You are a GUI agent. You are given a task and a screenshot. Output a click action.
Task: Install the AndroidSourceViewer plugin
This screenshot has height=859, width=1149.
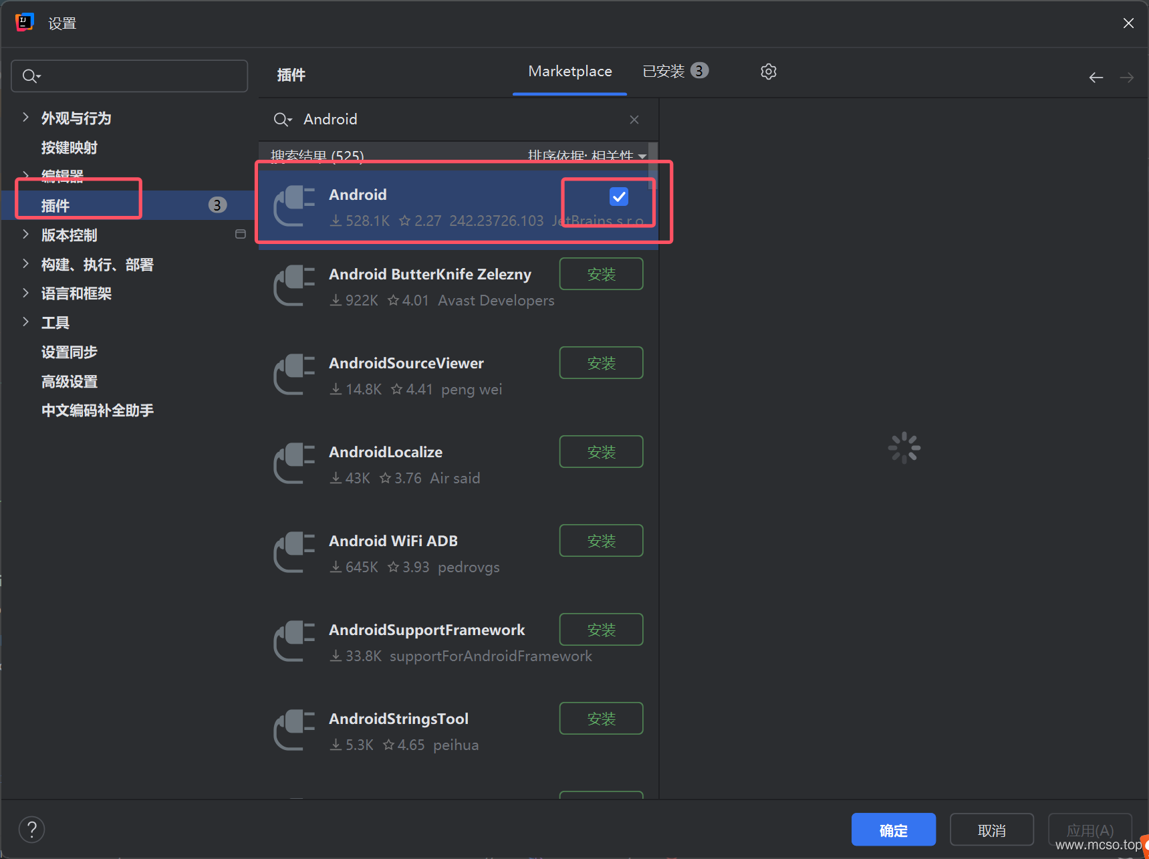pos(601,363)
